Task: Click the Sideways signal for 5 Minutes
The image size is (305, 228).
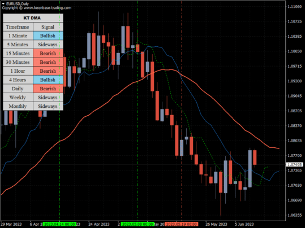Action: click(x=48, y=45)
